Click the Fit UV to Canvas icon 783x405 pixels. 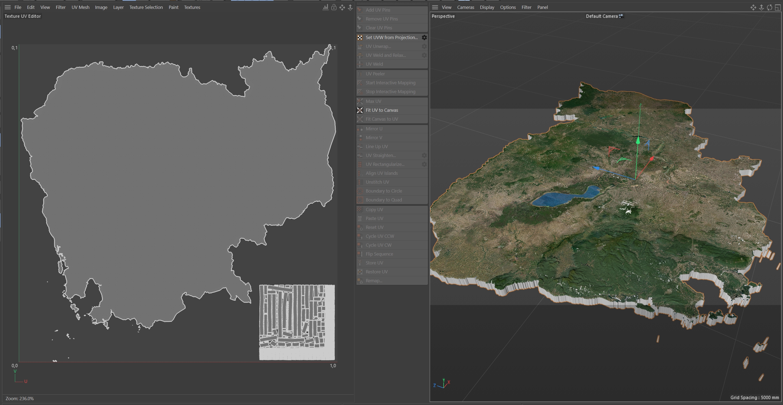360,110
